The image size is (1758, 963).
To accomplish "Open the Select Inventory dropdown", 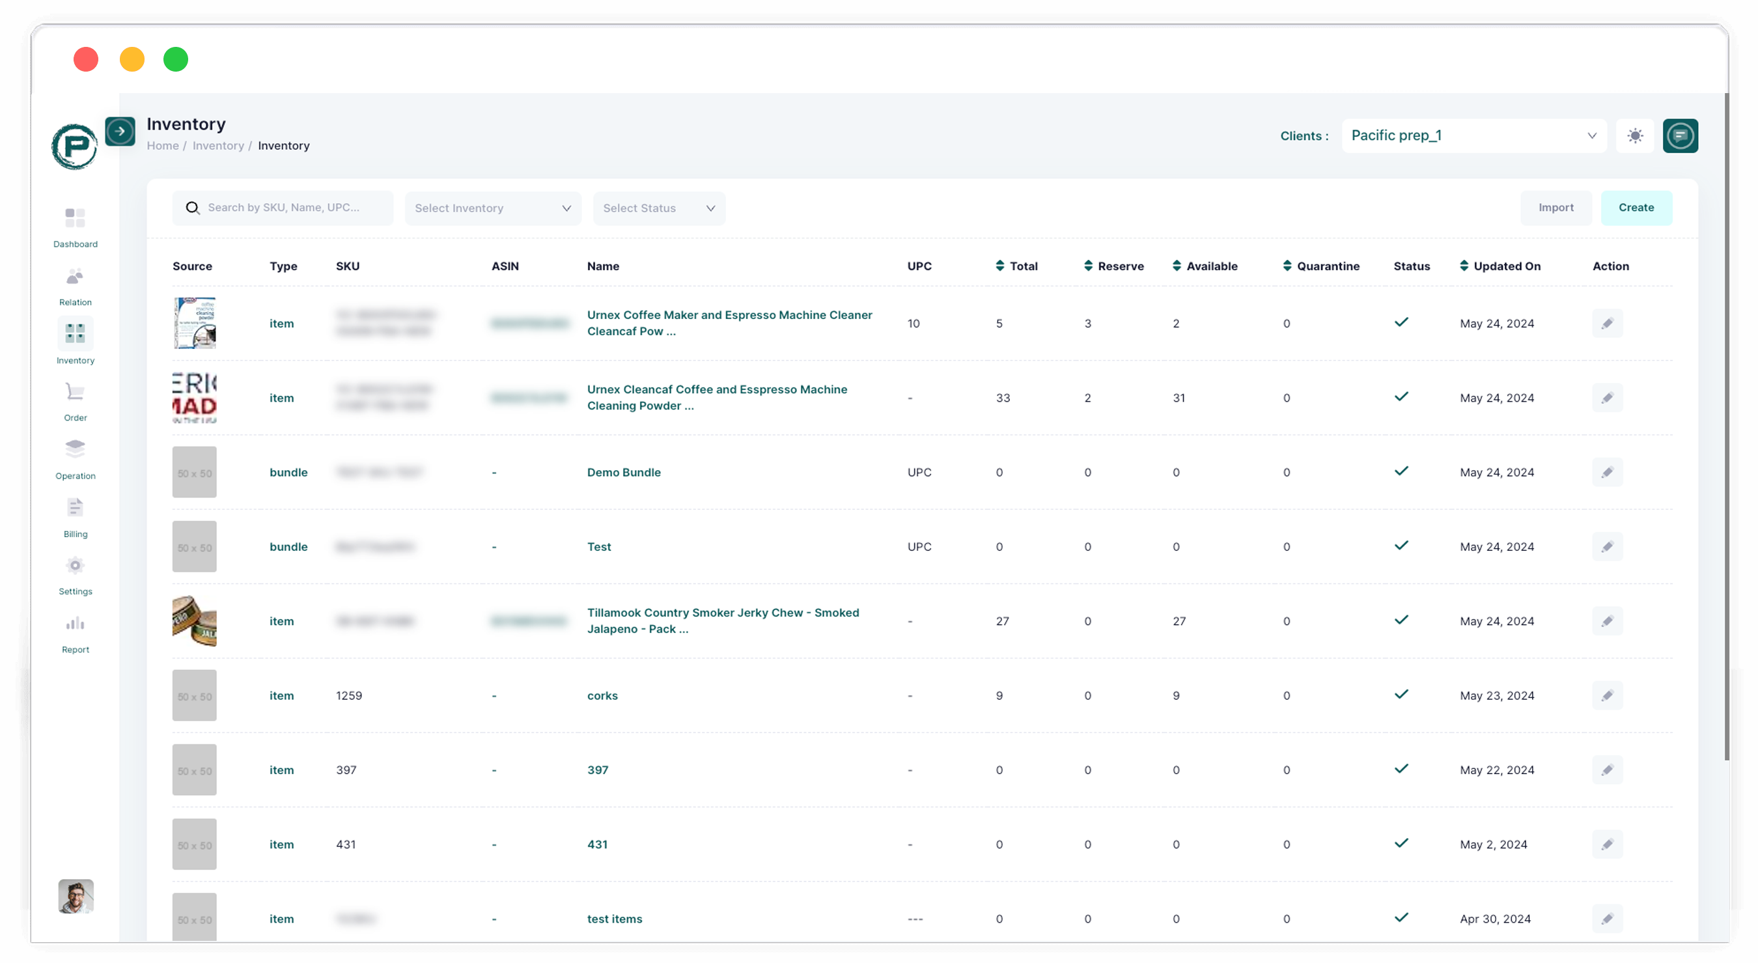I will (x=493, y=208).
